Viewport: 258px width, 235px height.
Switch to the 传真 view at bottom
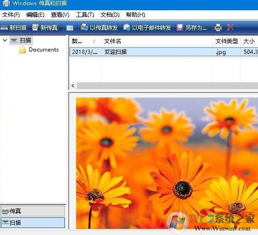coord(33,211)
